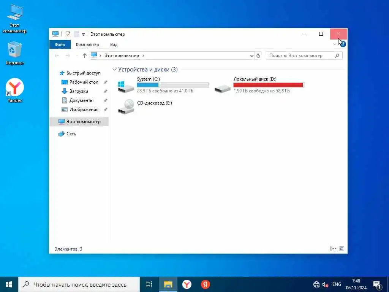The height and width of the screenshot is (292, 389).
Task: Switch to large icons view in status bar
Action: pos(342,249)
